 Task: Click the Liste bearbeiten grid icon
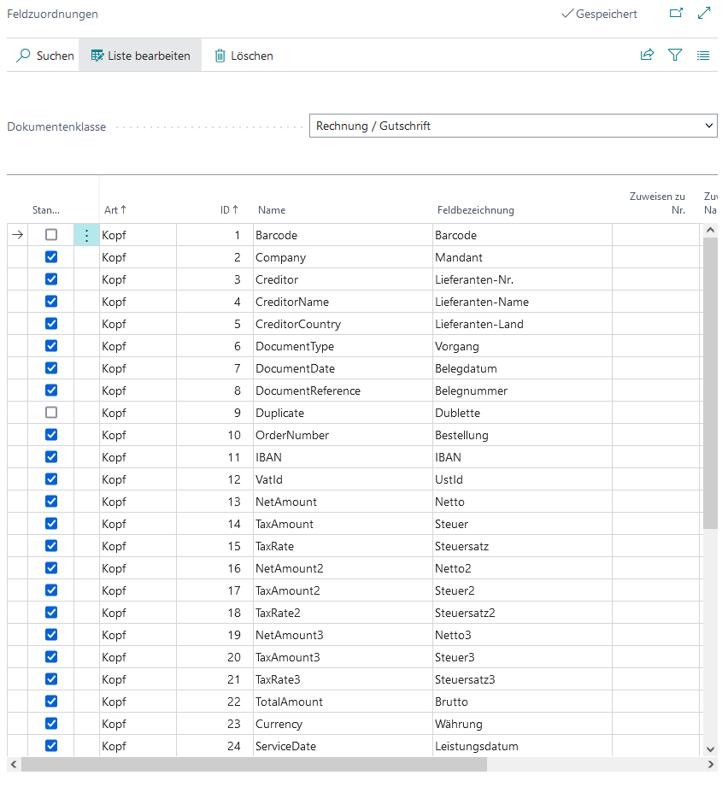(x=97, y=56)
